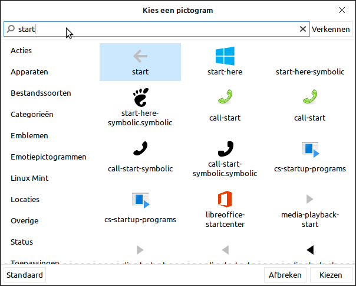The width and height of the screenshot is (356, 286).
Task: Select the Emotiepictogrammen category
Action: click(x=48, y=157)
